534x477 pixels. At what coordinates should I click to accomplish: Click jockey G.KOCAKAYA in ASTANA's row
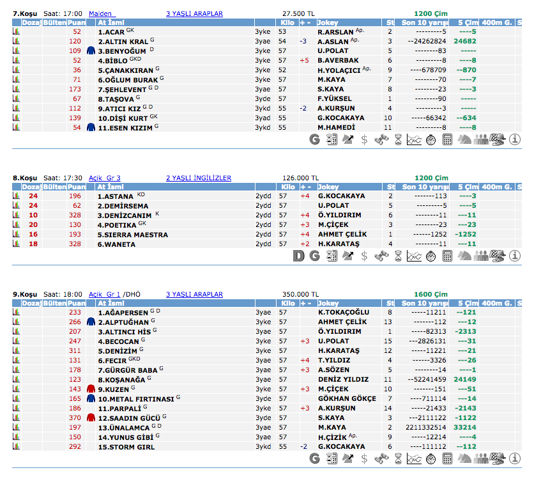[x=341, y=196]
